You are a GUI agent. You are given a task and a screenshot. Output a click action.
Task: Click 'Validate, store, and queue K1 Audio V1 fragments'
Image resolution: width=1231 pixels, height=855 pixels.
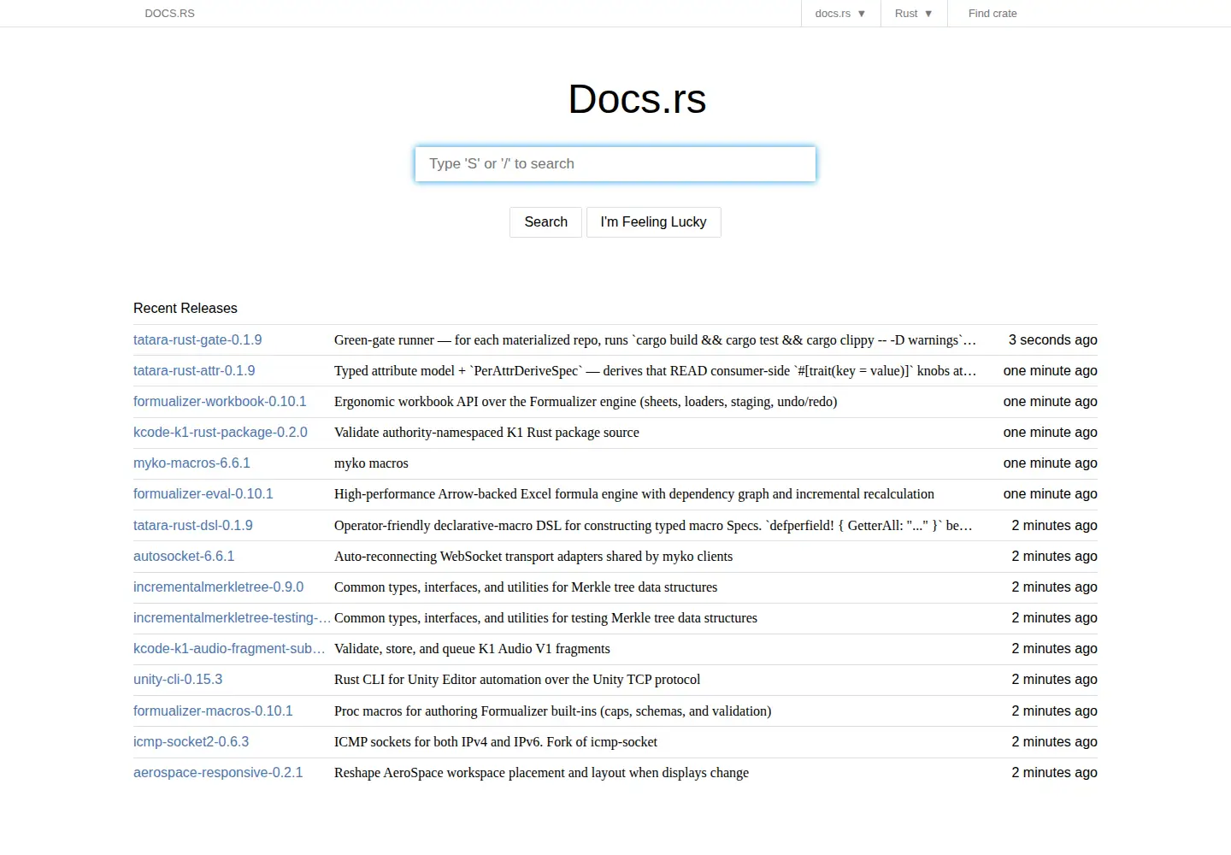(x=472, y=649)
